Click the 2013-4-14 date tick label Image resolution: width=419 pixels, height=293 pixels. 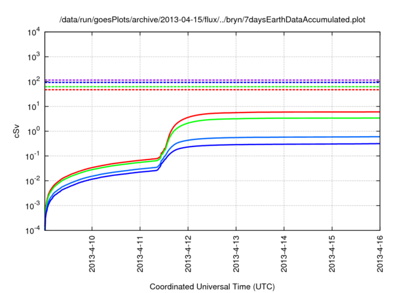click(283, 254)
